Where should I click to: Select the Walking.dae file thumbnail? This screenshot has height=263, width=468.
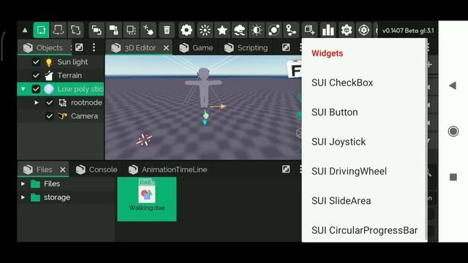147,199
